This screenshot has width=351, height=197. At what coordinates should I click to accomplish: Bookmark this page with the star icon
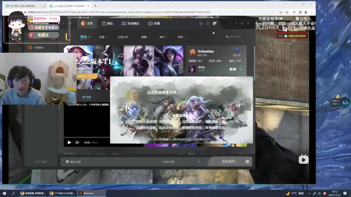[x=287, y=12]
